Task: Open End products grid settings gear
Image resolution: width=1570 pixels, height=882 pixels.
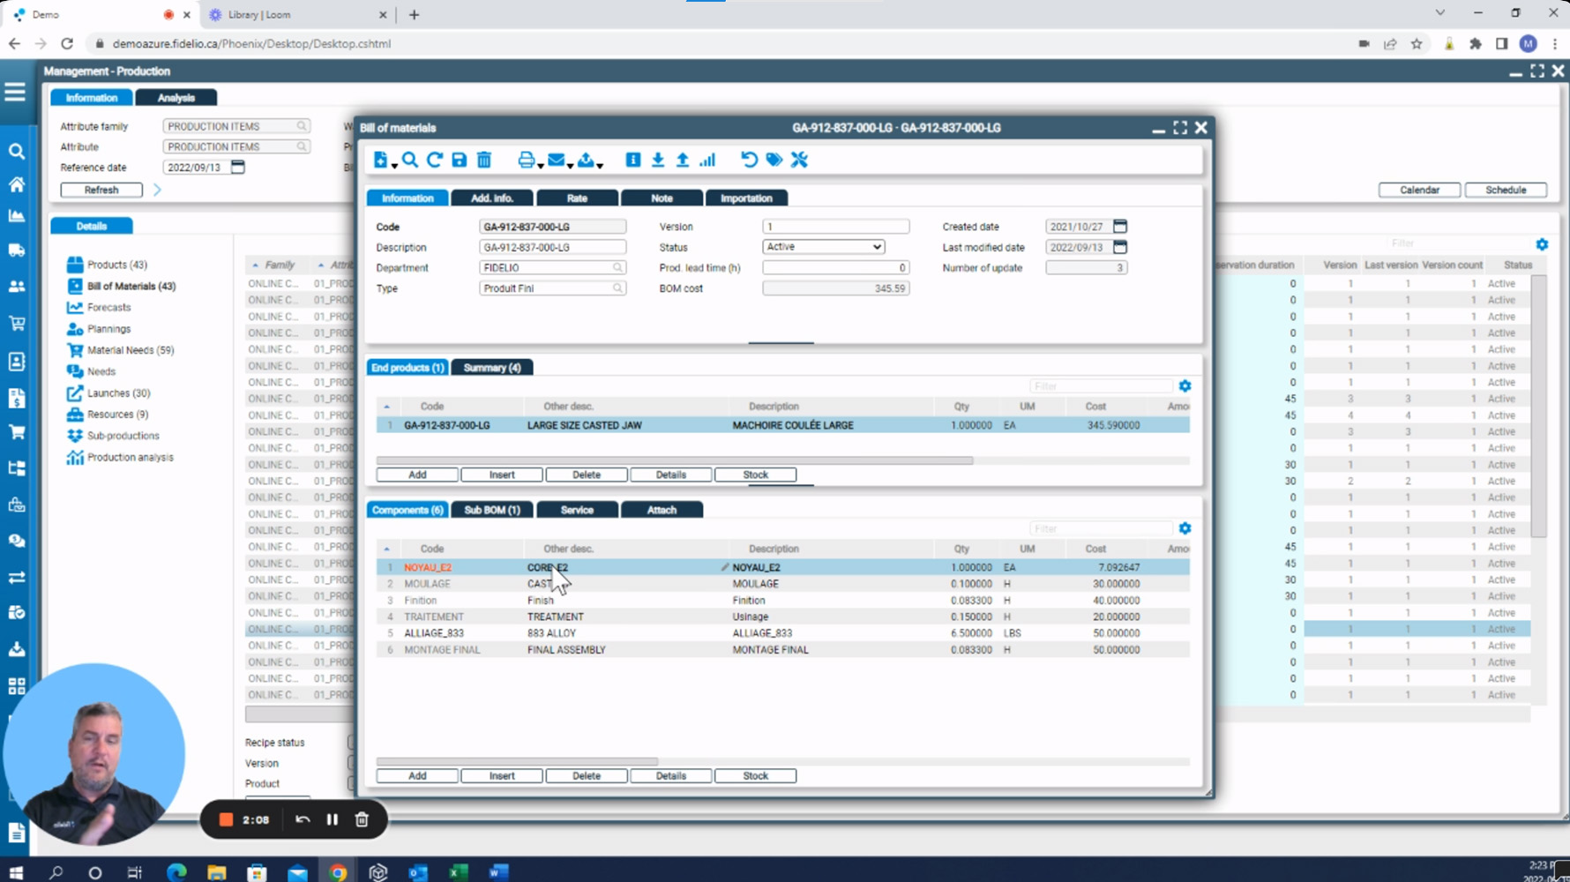Action: [1185, 386]
